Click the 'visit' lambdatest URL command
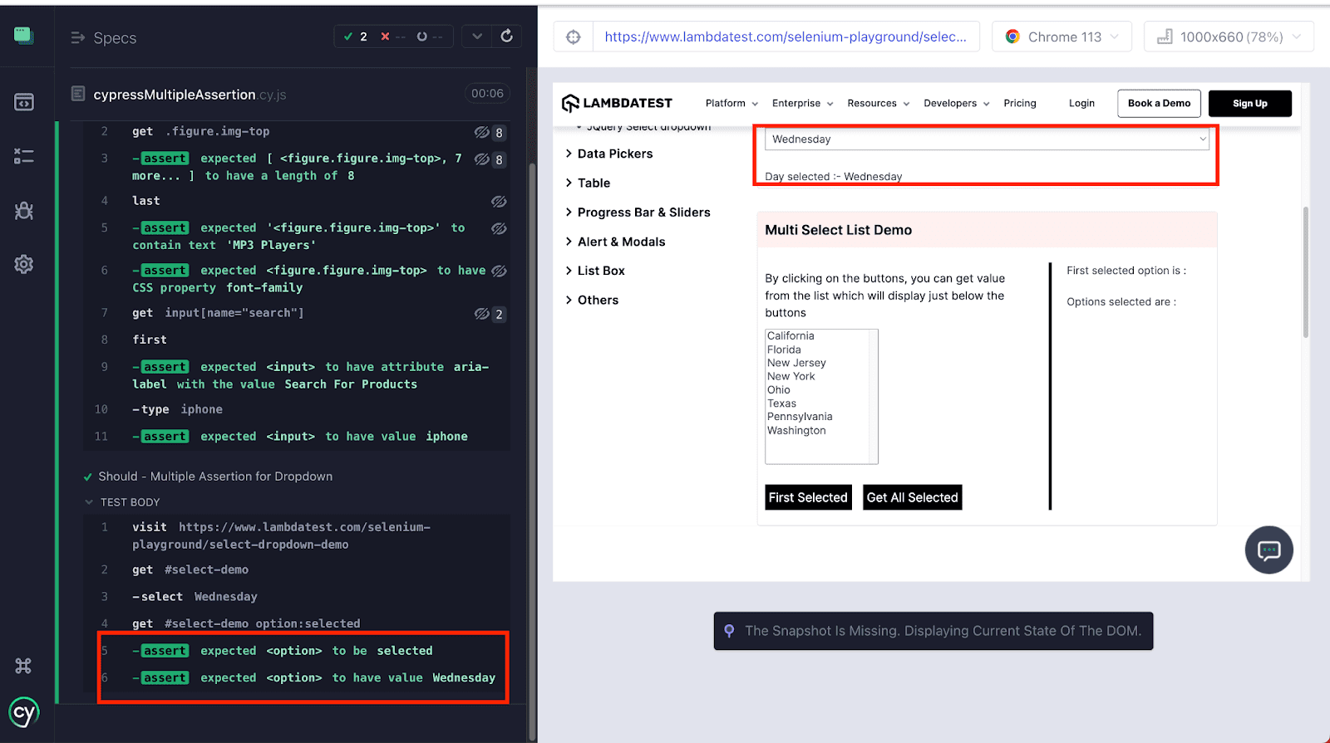This screenshot has height=743, width=1330. point(297,535)
